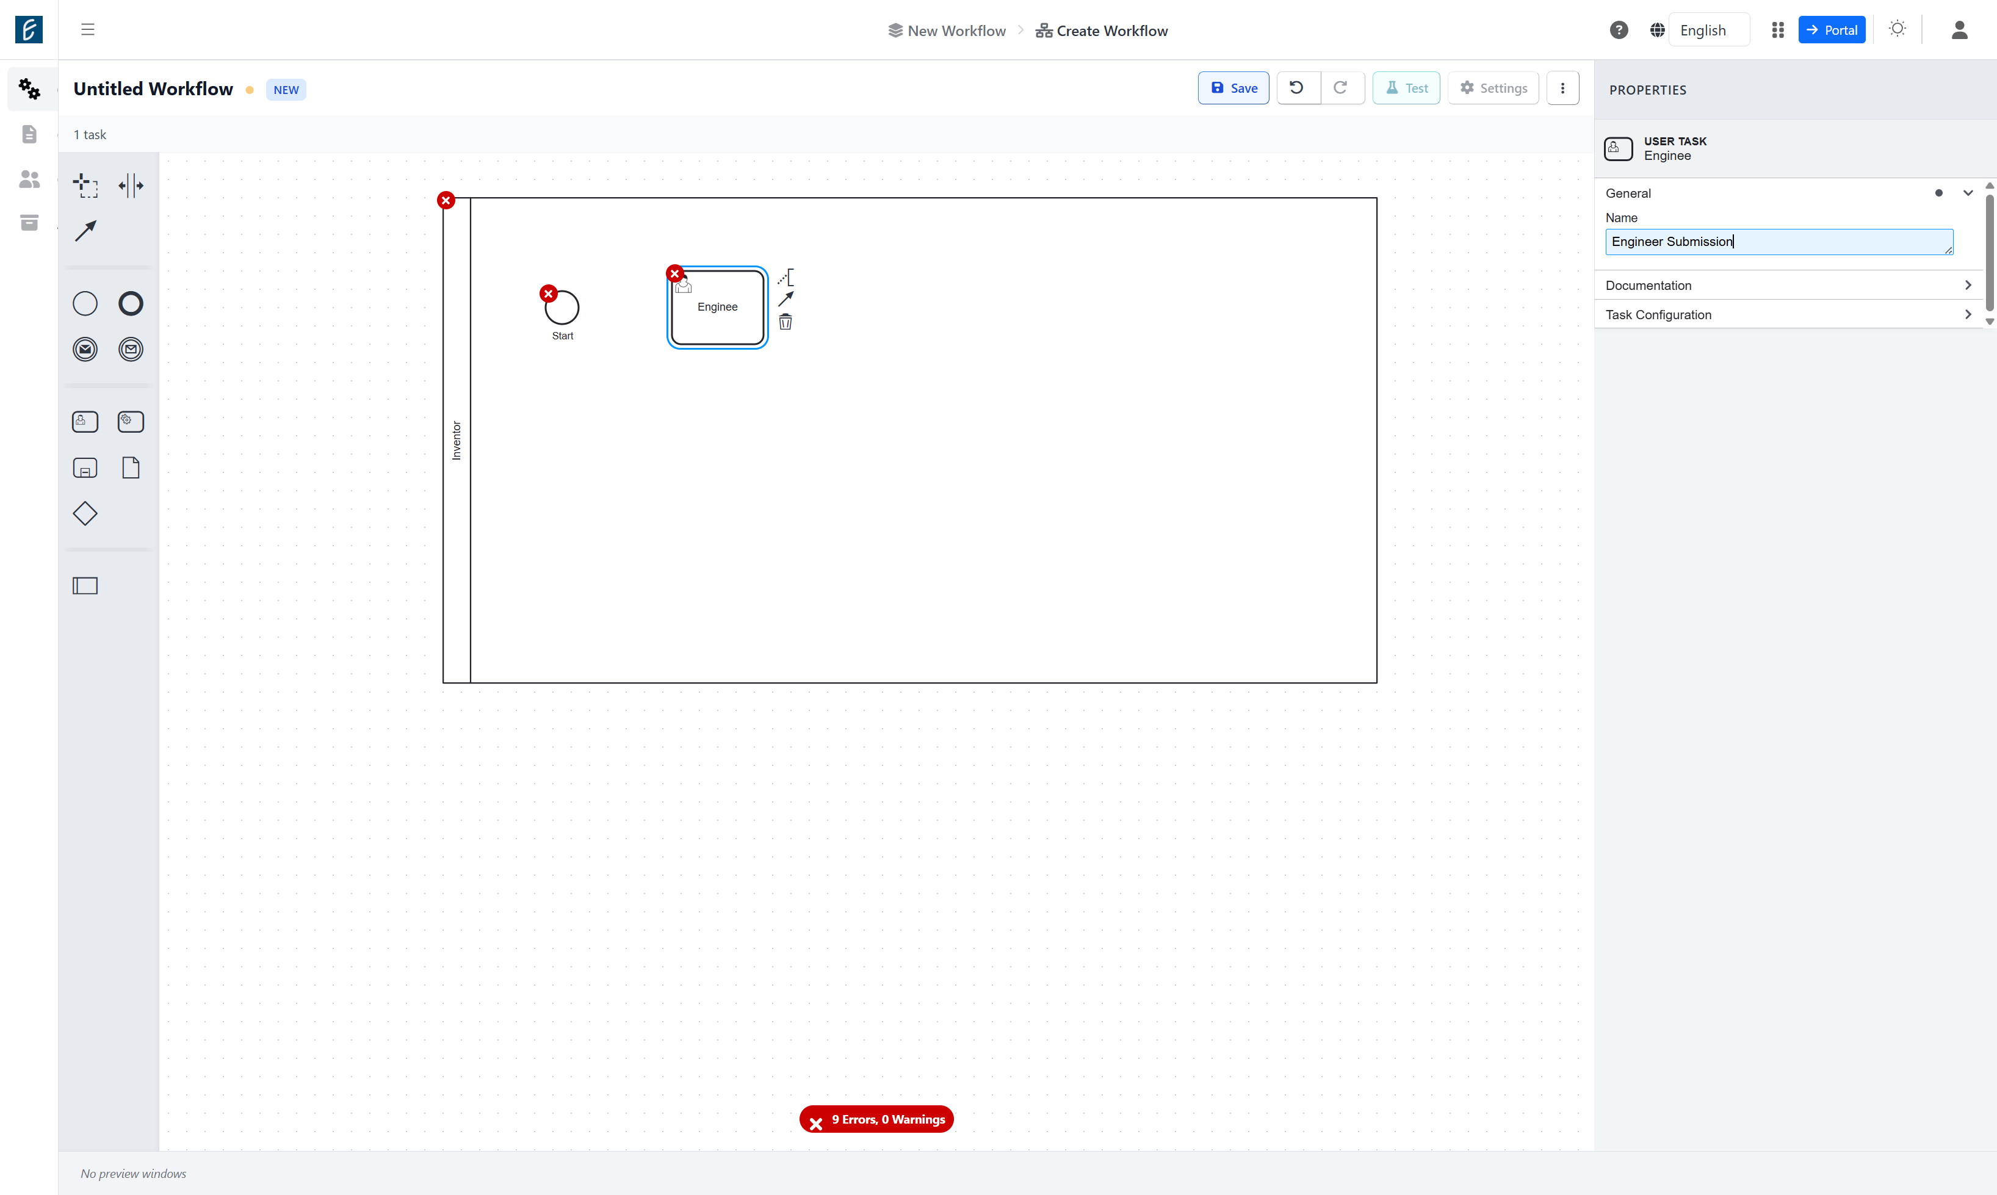Redo the workflow change
The height and width of the screenshot is (1195, 1997).
click(x=1342, y=88)
